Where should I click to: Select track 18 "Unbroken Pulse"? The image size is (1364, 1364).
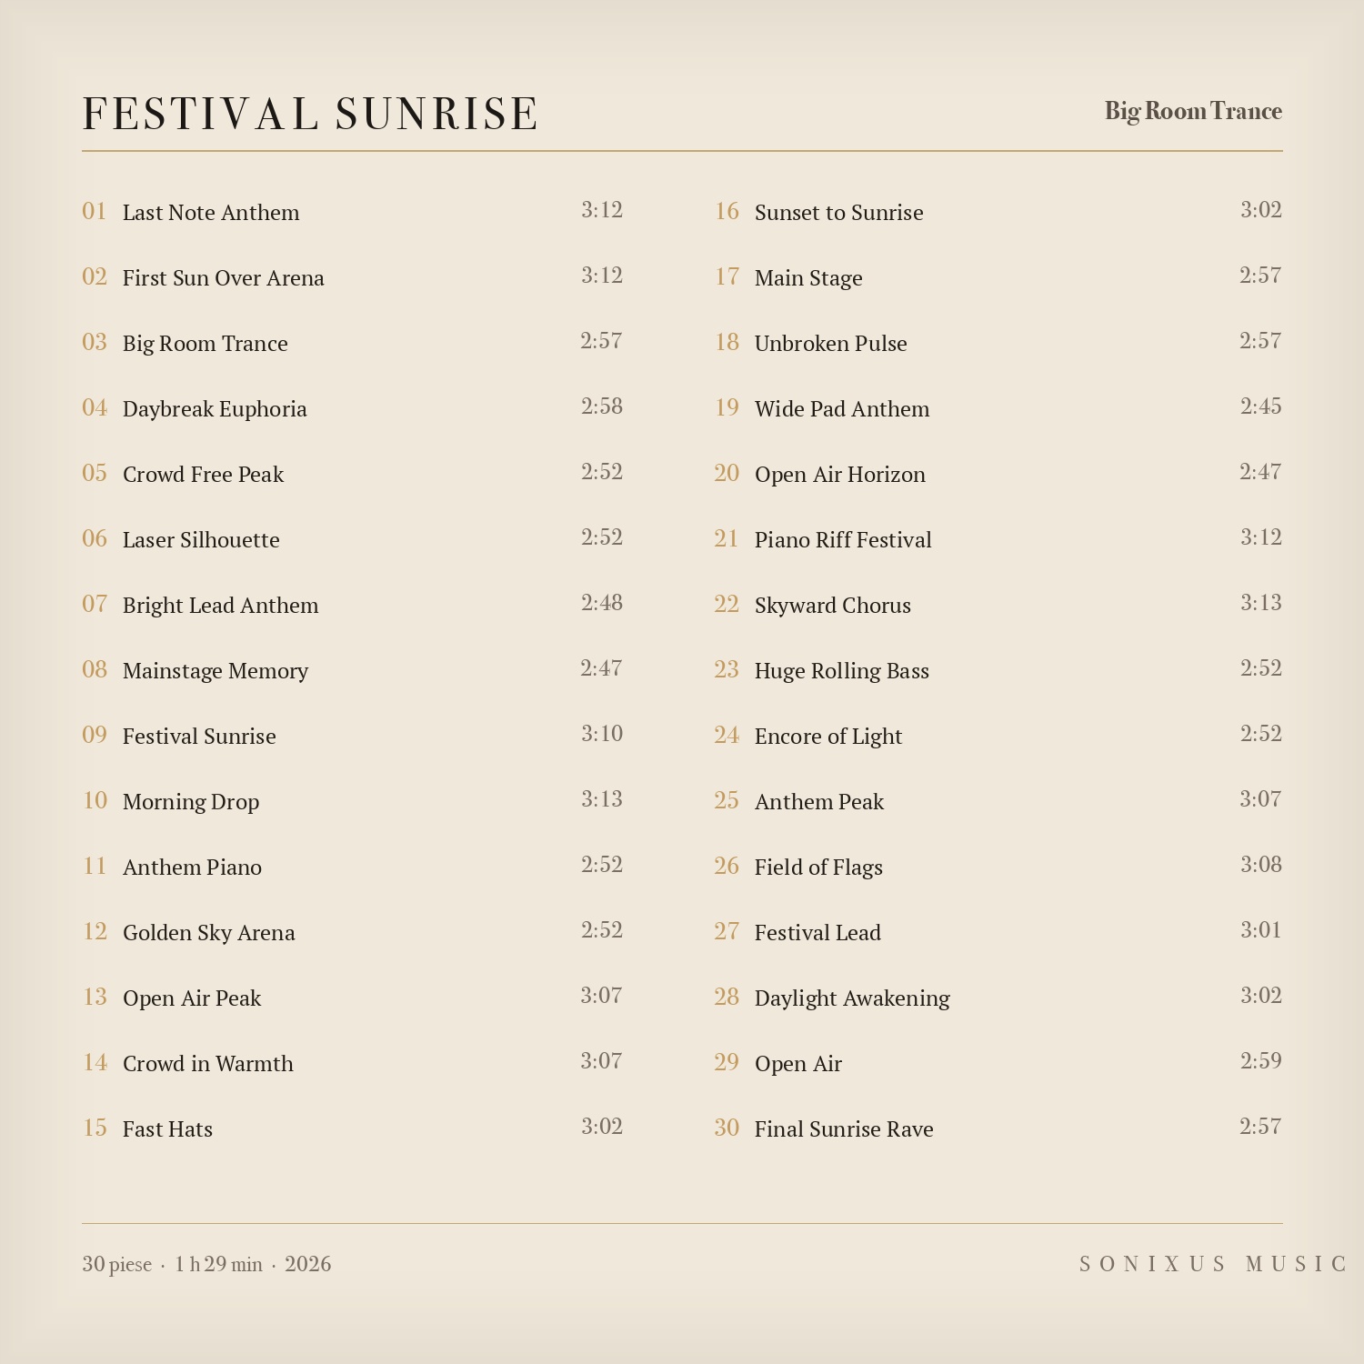pos(998,343)
